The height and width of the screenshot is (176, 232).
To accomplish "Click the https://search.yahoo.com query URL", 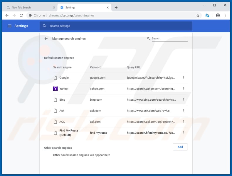I will coord(151,89).
